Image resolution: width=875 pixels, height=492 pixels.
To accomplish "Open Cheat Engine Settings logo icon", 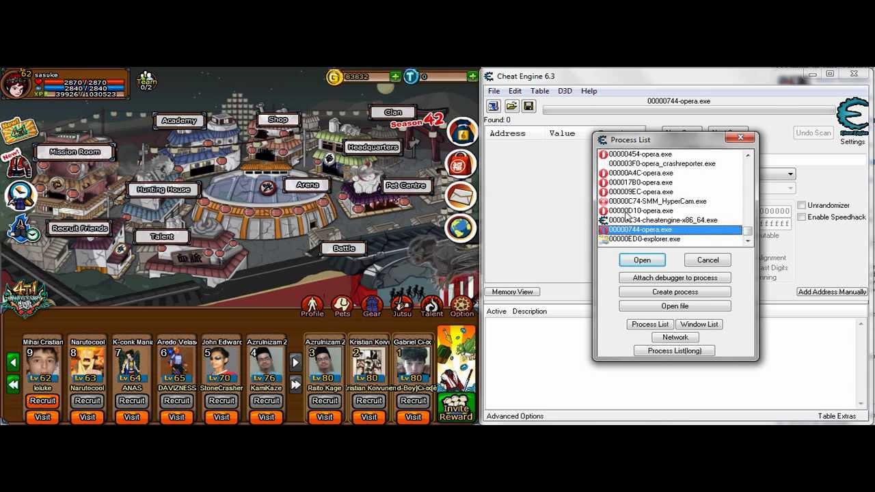I will (x=852, y=118).
